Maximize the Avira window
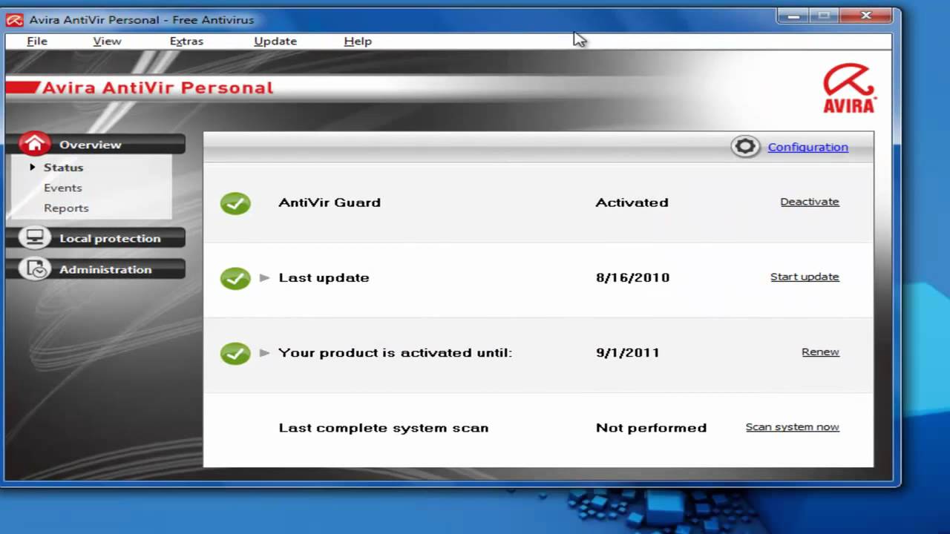Image resolution: width=950 pixels, height=534 pixels. pos(824,16)
